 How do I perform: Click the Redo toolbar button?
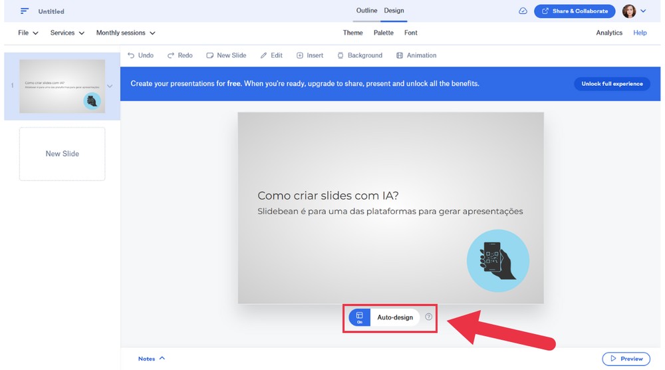tap(180, 55)
